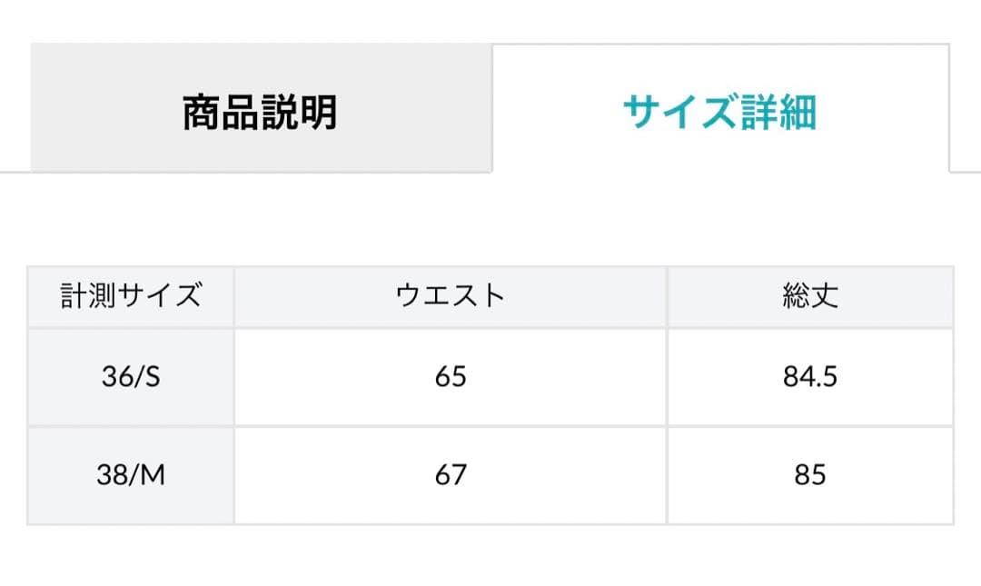Select the 38/M size row label

131,475
